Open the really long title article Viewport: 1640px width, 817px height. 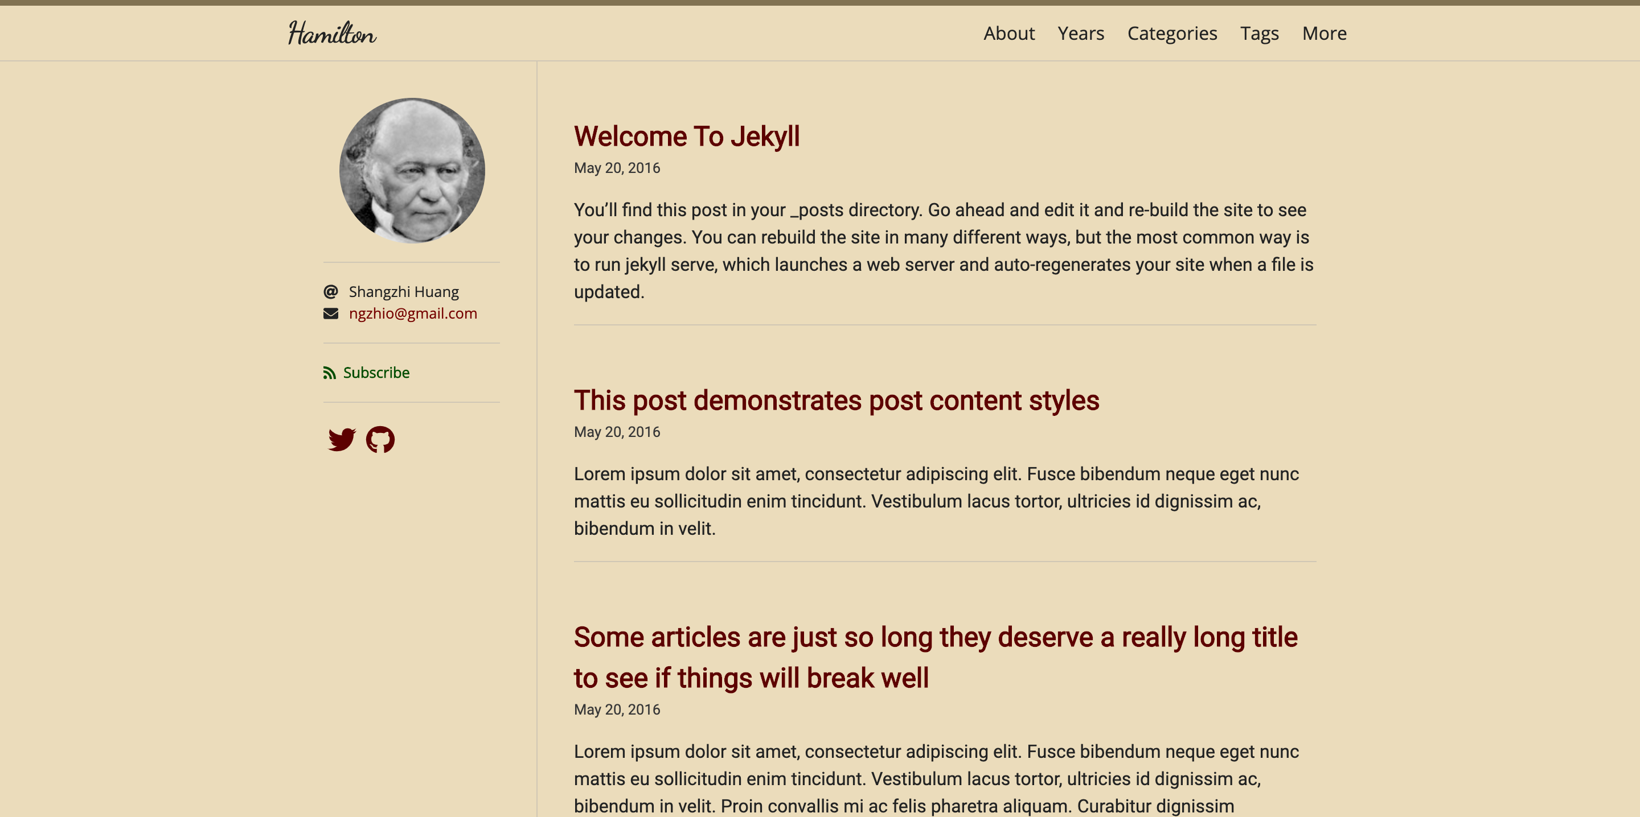point(934,657)
